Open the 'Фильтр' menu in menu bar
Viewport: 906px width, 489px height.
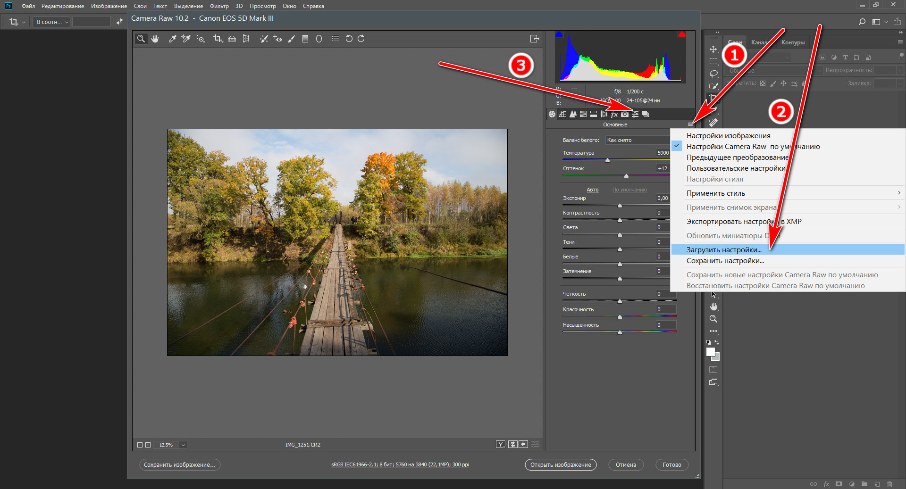pyautogui.click(x=219, y=6)
